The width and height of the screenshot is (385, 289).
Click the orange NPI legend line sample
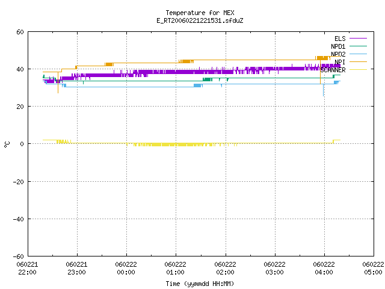(x=358, y=61)
